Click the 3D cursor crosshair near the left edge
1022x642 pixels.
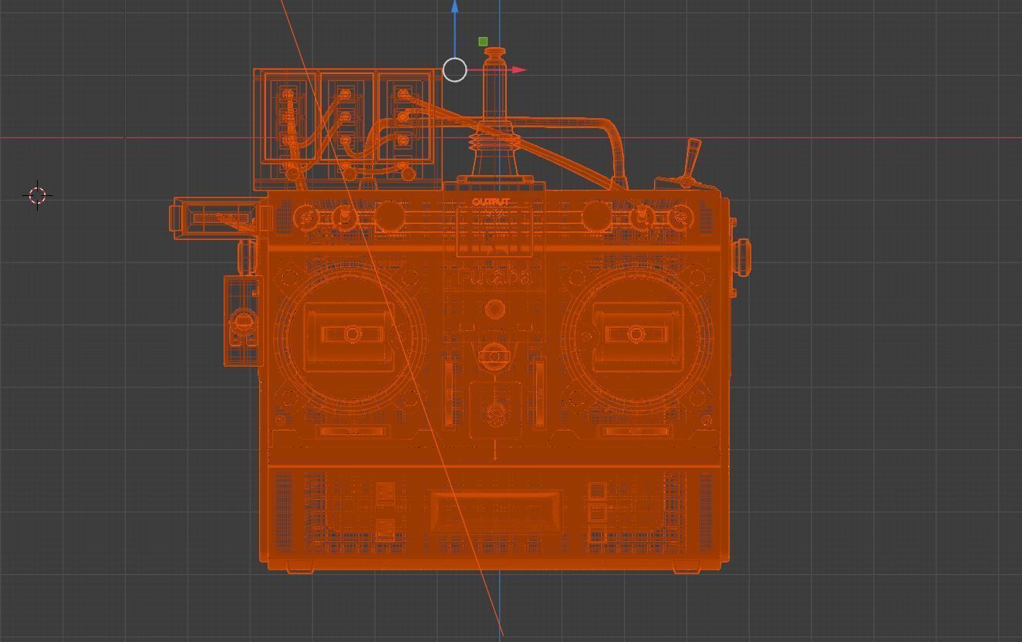pyautogui.click(x=36, y=195)
